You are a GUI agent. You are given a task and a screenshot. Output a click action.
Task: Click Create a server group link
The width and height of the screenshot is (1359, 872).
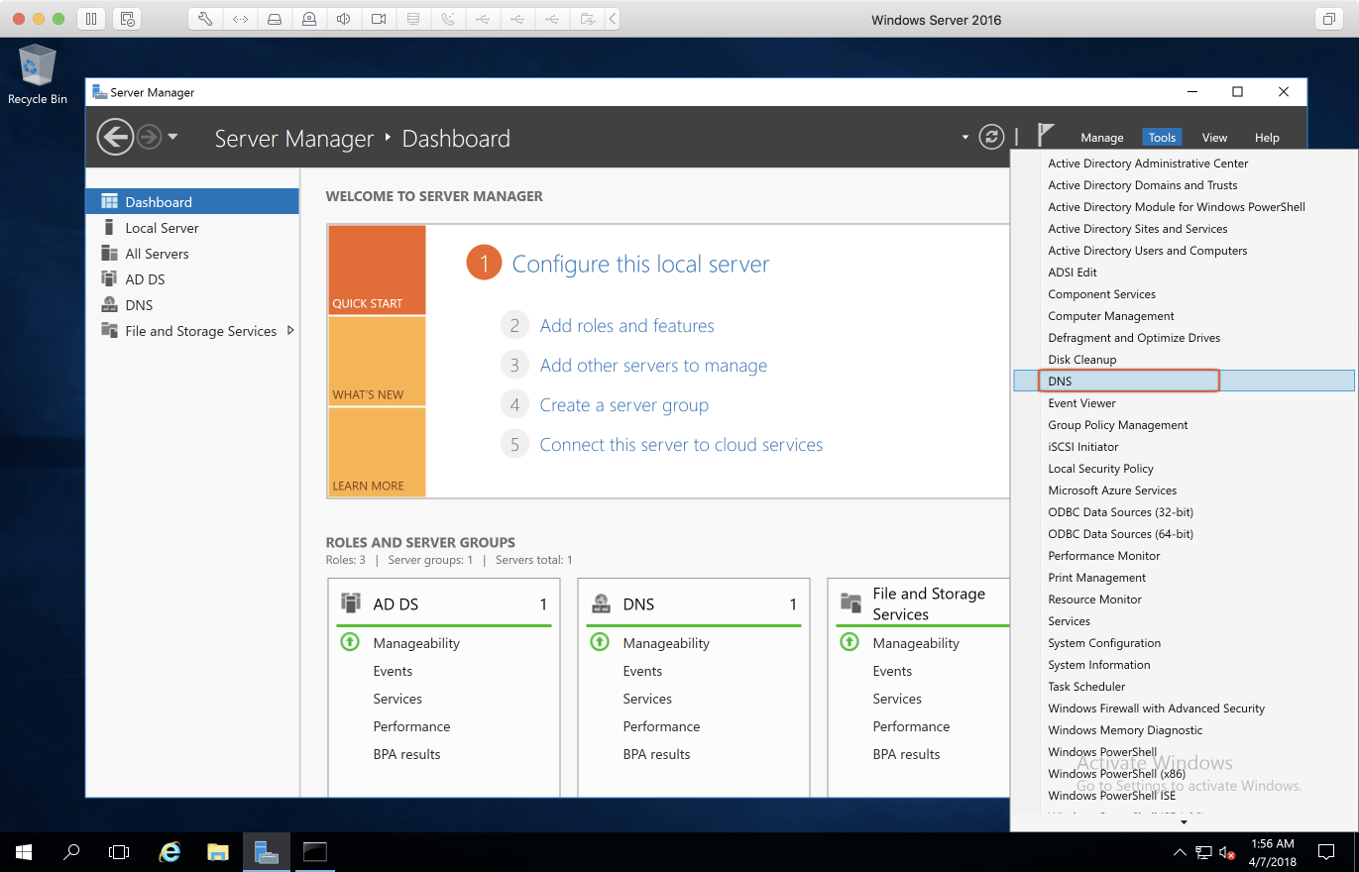point(623,405)
